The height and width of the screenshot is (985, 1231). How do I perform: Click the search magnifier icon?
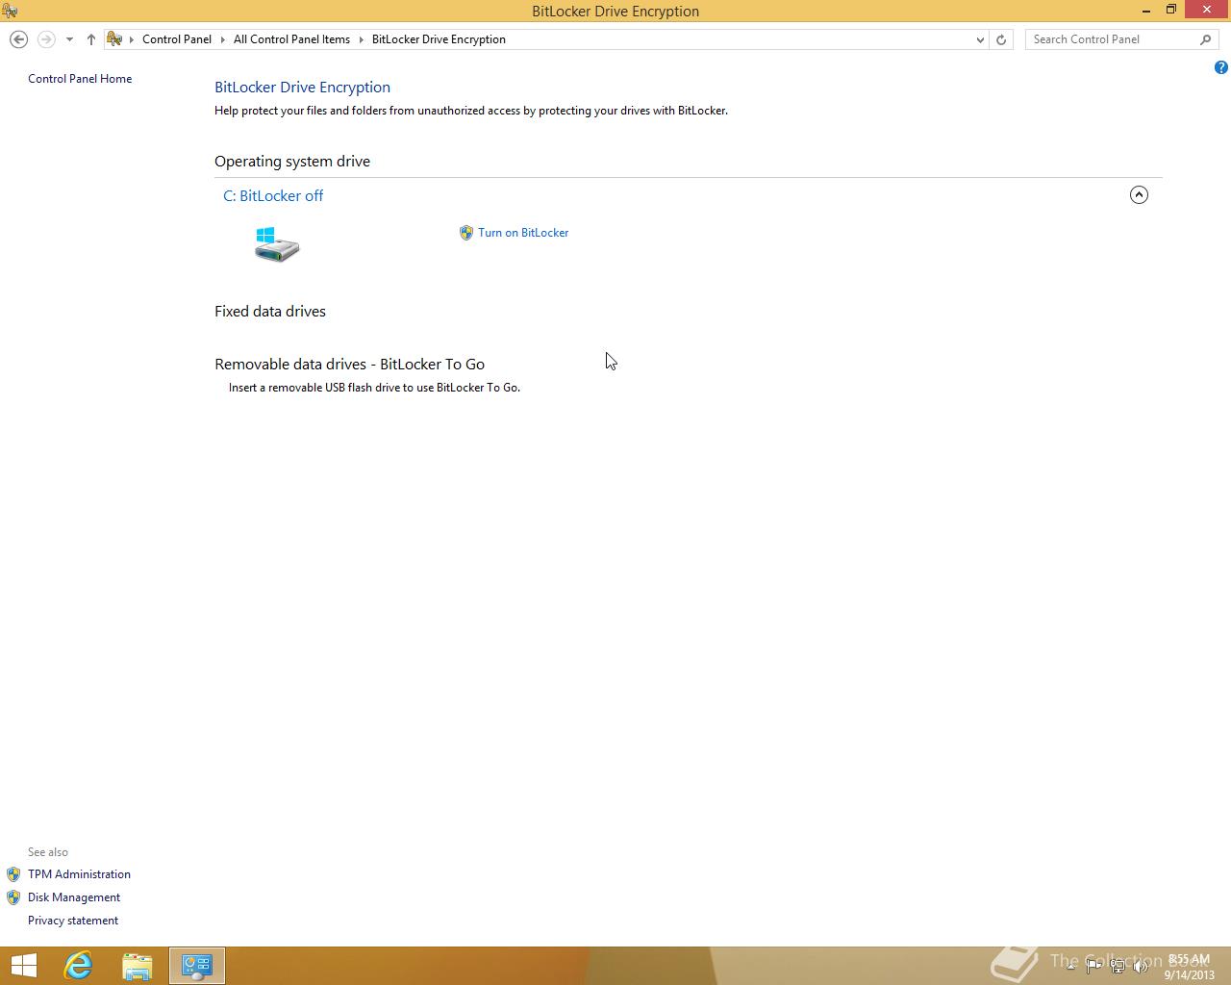point(1206,39)
